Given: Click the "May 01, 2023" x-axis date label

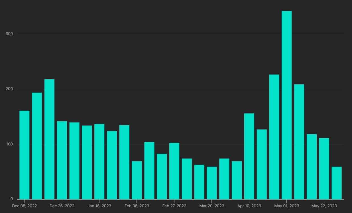Looking at the screenshot, I should 286,206.
